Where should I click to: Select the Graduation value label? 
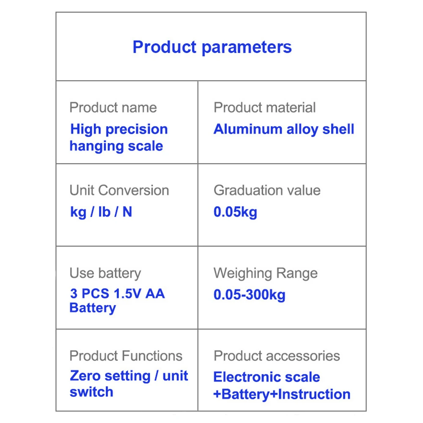(267, 190)
